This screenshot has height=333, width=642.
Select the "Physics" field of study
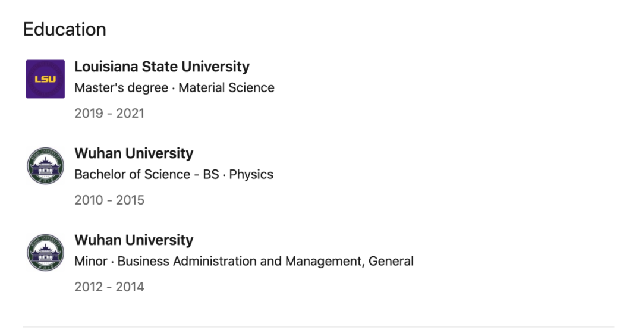(251, 175)
